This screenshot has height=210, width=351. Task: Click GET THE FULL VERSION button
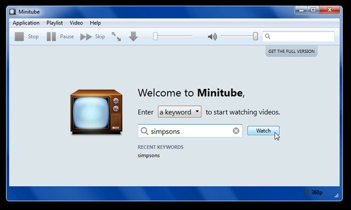(x=291, y=51)
